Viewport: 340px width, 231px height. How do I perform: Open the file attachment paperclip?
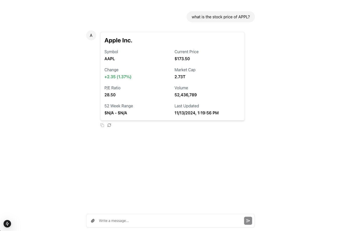pos(93,221)
